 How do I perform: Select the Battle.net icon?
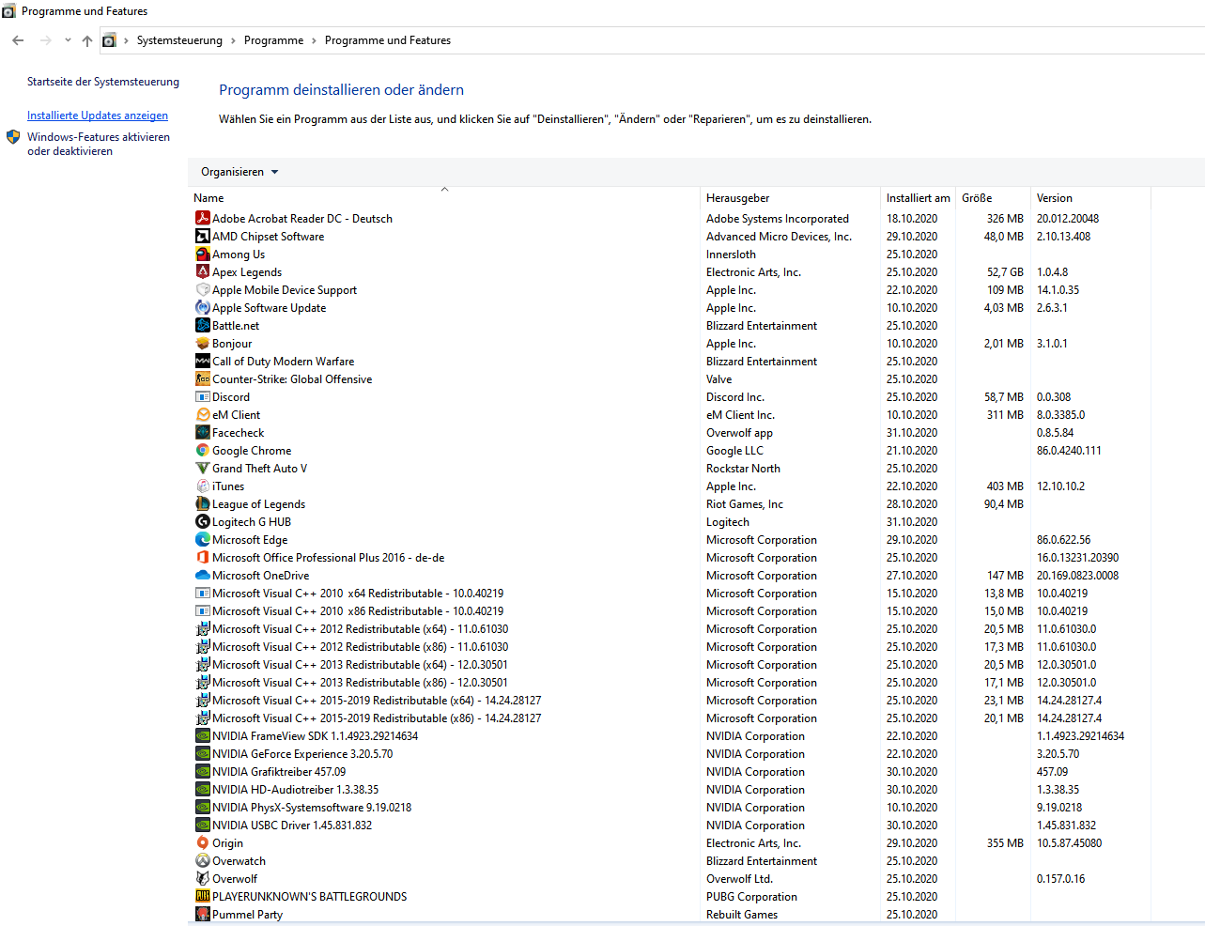(202, 325)
